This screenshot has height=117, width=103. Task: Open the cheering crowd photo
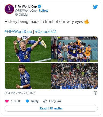75,76
